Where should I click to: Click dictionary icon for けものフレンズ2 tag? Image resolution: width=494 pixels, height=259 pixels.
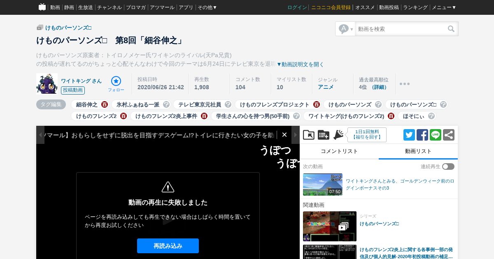pos(123,116)
